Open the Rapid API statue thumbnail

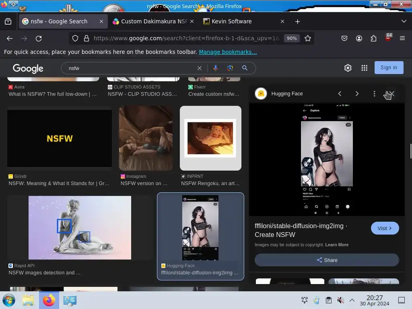[x=80, y=228]
